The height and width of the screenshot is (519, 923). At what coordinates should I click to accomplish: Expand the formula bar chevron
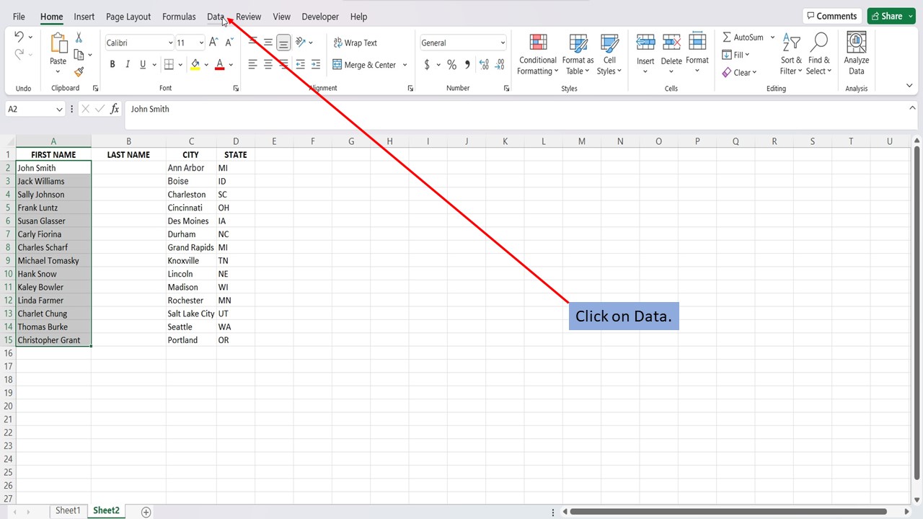pyautogui.click(x=912, y=107)
